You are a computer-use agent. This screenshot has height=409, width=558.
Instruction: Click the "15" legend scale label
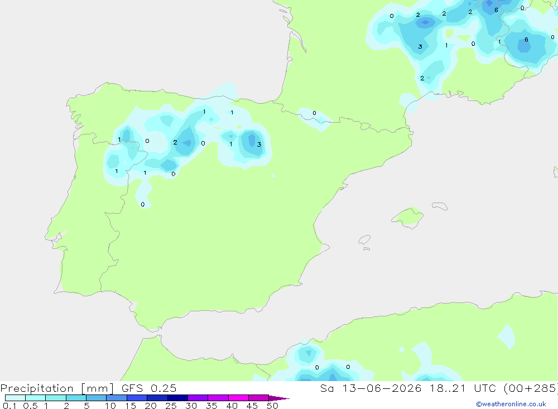pyautogui.click(x=131, y=406)
